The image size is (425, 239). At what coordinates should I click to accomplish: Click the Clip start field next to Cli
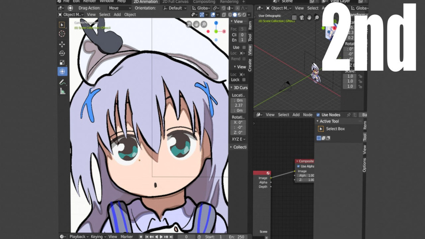242,35
